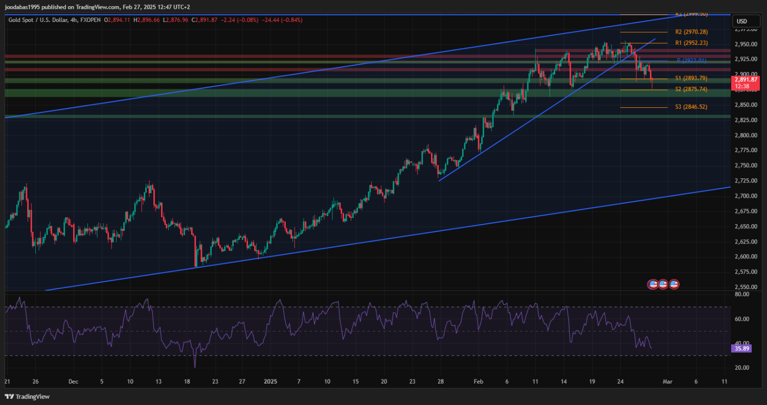
Task: Click the leftmost US flag economic event icon
Action: click(x=653, y=284)
